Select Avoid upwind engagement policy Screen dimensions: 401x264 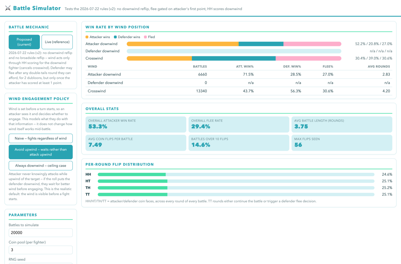pyautogui.click(x=41, y=152)
